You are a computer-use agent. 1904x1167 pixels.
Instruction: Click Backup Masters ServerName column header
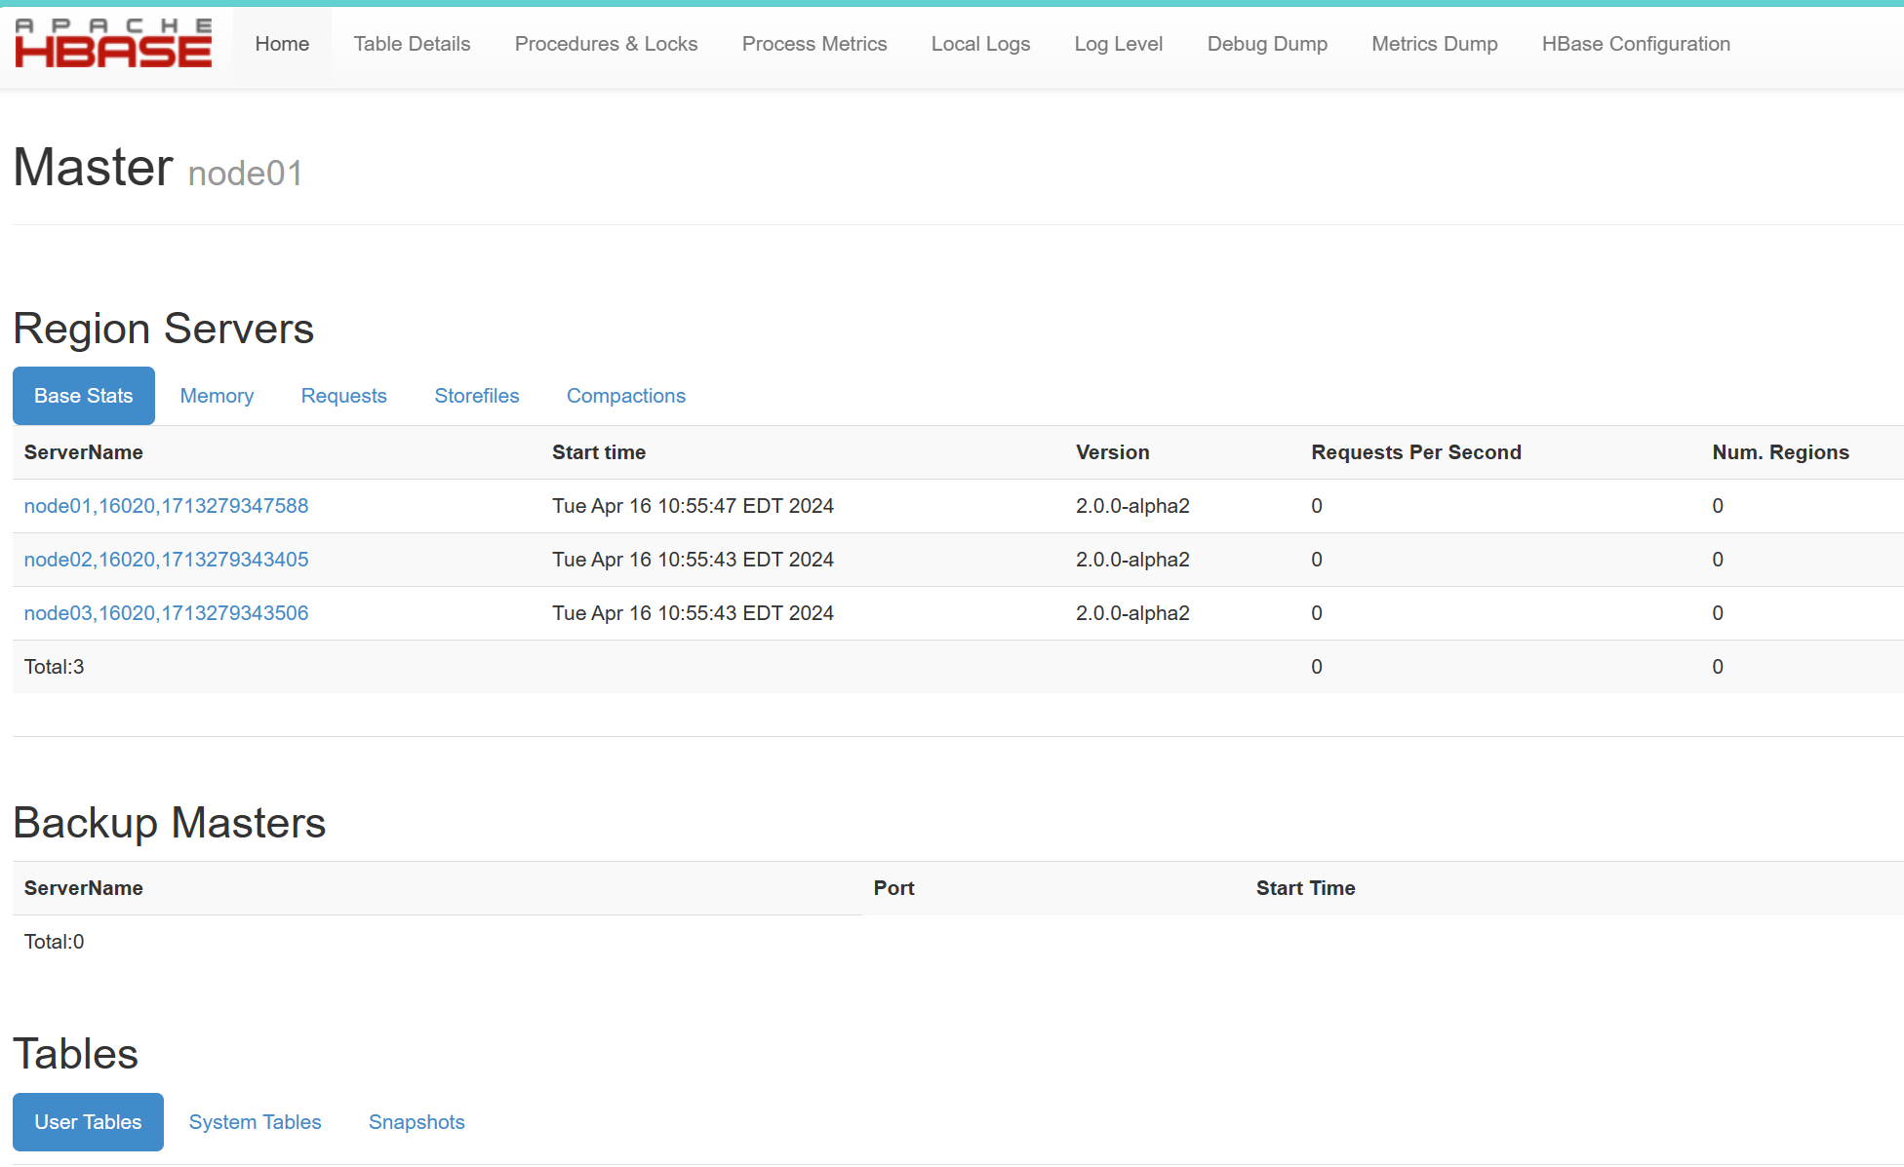click(x=84, y=888)
